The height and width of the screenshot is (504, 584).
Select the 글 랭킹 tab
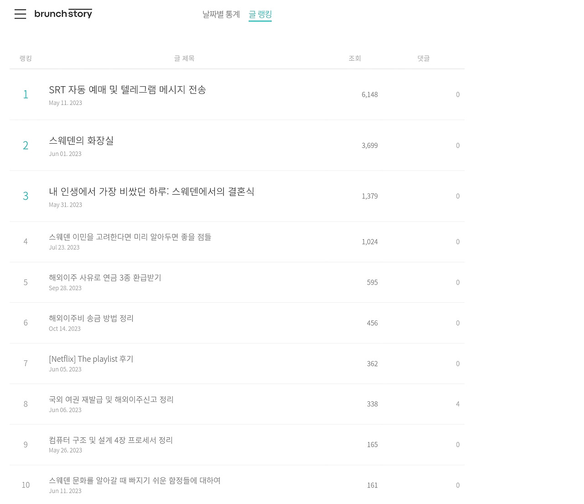(260, 14)
